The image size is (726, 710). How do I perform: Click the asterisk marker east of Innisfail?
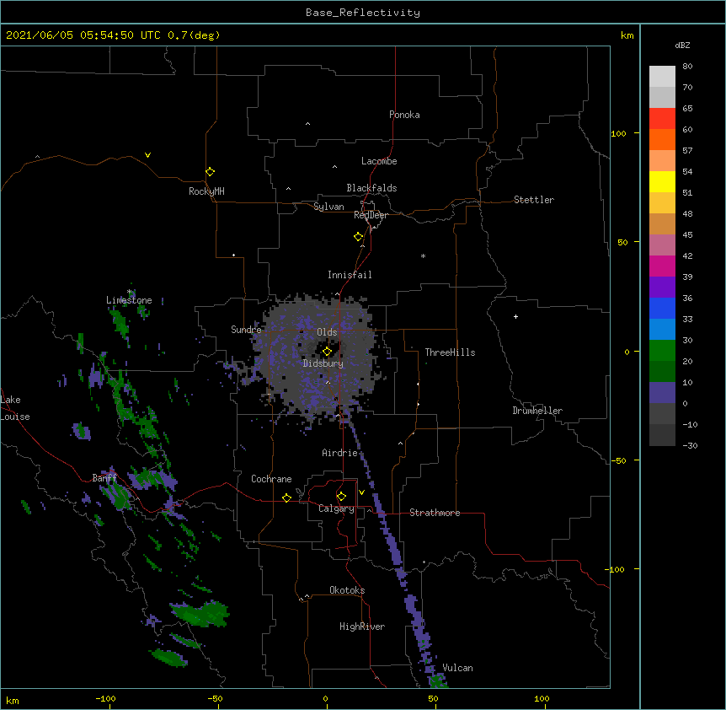point(423,255)
